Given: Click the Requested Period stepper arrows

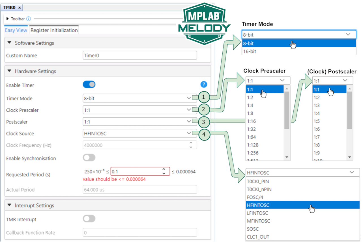Looking at the screenshot, I should point(164,171).
